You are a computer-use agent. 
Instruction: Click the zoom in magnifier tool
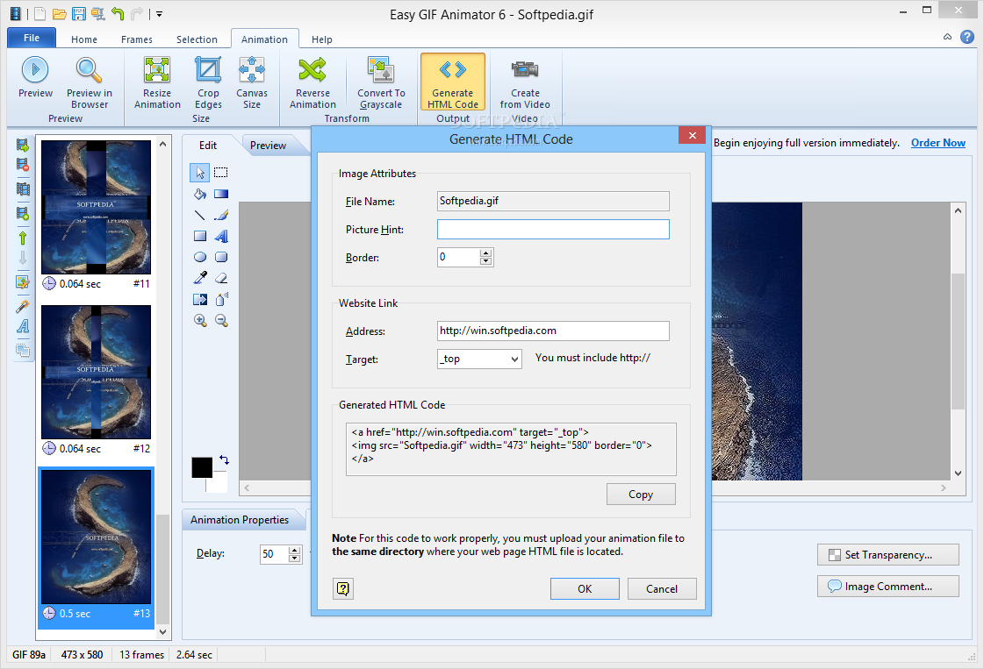click(199, 320)
